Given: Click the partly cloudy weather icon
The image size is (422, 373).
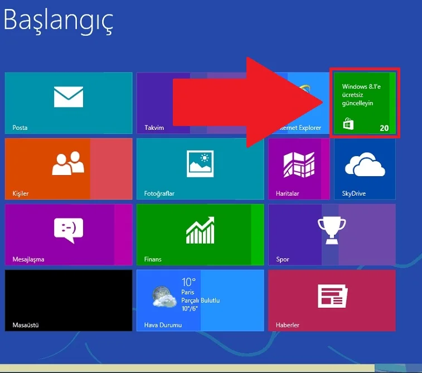Looking at the screenshot, I should tap(166, 296).
